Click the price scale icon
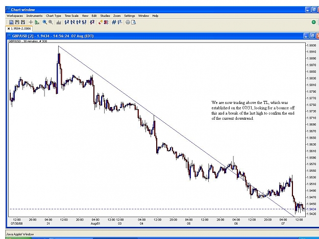 [120, 22]
